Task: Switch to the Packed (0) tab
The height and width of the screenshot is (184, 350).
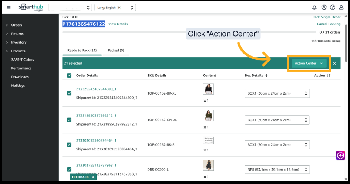Action: pos(116,50)
